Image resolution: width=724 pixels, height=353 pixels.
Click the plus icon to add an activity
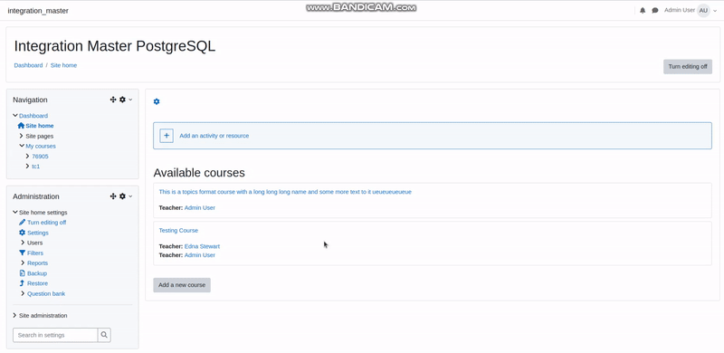[x=167, y=136]
